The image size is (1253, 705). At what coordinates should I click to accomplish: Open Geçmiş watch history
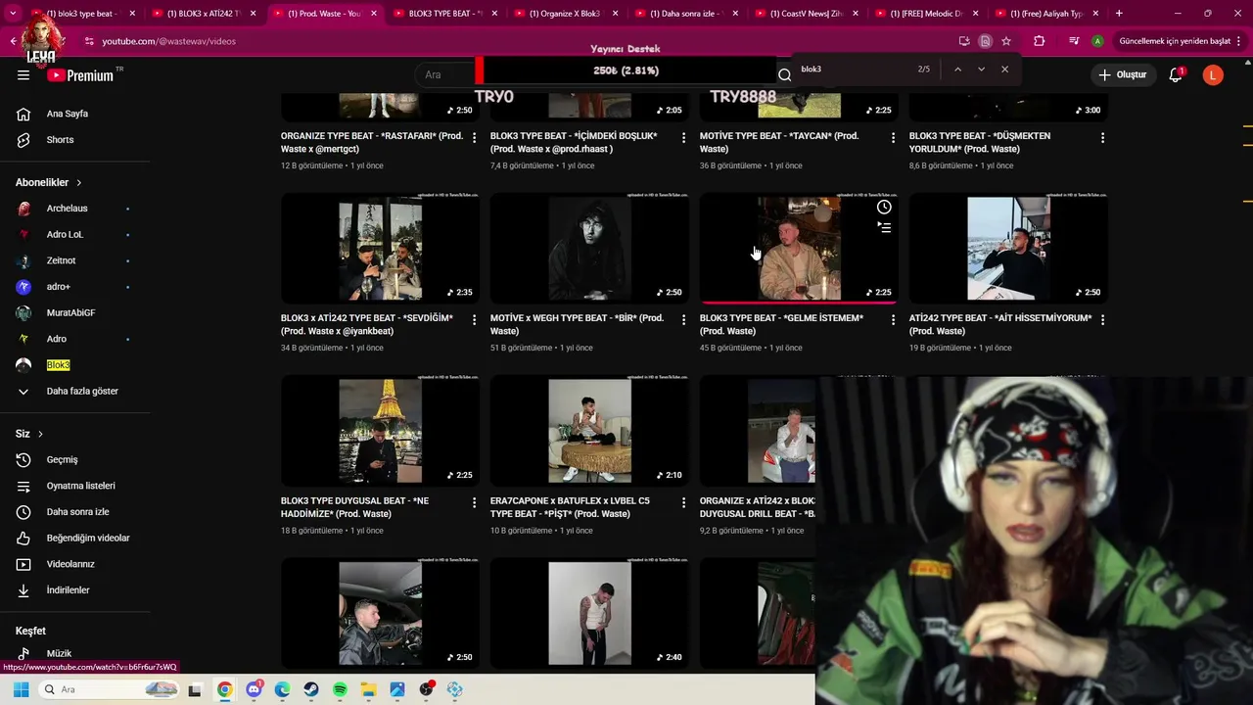(62, 459)
